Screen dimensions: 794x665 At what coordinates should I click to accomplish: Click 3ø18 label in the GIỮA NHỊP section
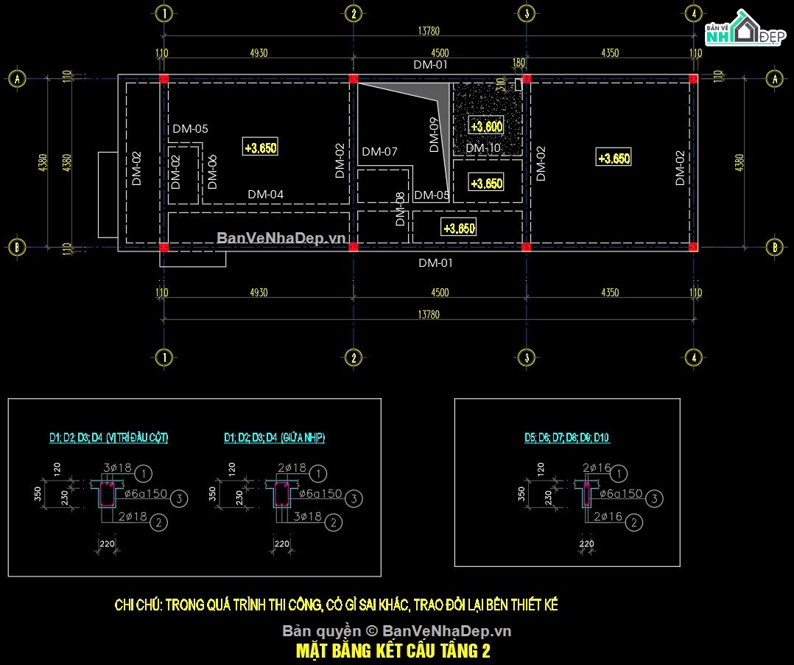[307, 516]
